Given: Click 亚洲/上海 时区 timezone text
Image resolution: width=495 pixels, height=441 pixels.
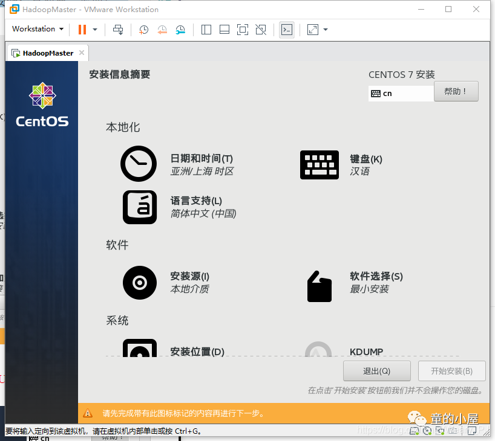Looking at the screenshot, I should (x=202, y=171).
